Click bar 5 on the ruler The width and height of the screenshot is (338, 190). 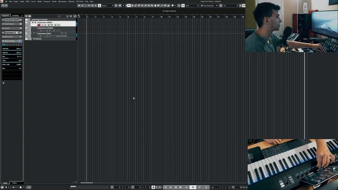[x=120, y=16]
